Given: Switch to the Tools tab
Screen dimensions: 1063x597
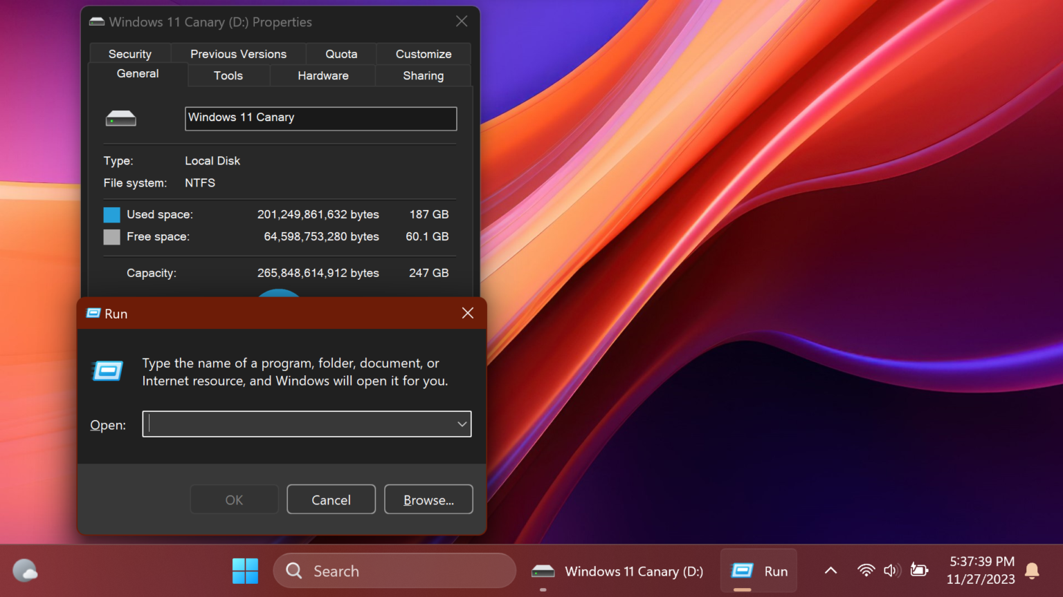Looking at the screenshot, I should click(228, 75).
